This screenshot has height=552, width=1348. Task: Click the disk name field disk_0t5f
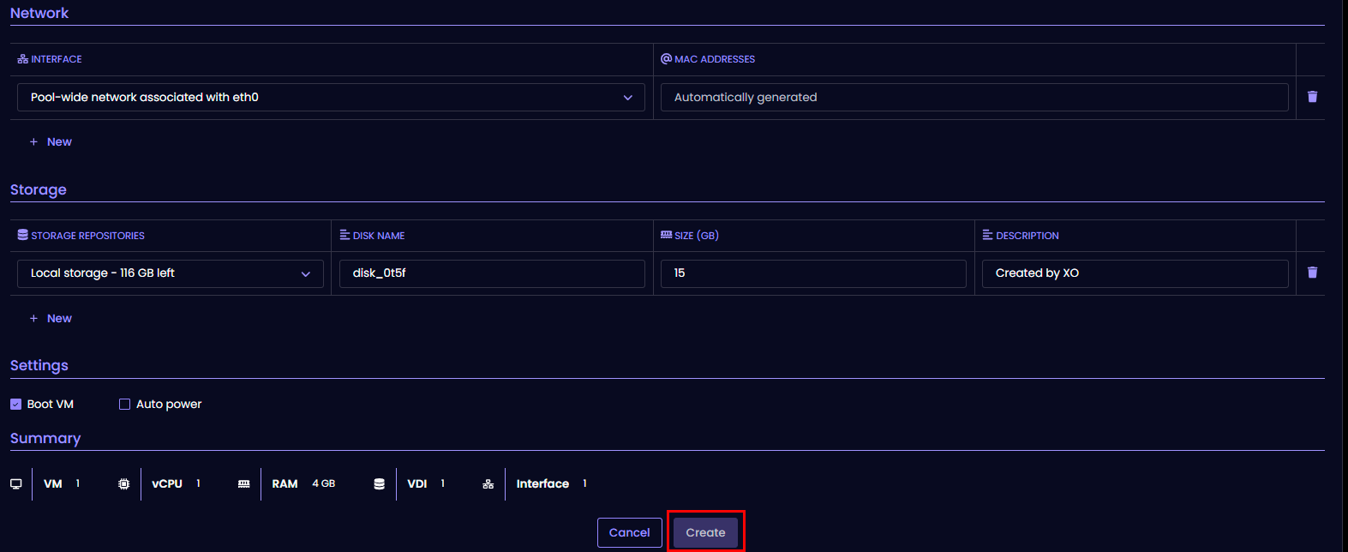[492, 273]
